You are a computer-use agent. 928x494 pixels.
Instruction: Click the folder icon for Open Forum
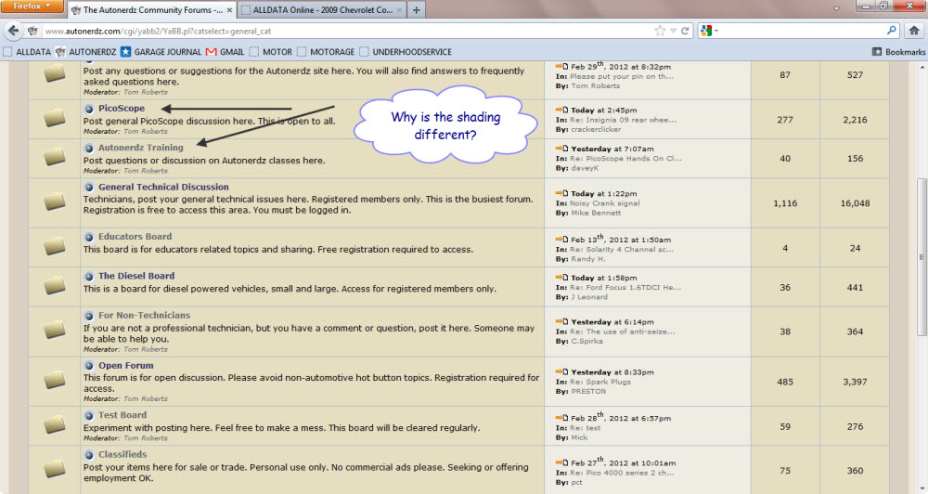54,380
